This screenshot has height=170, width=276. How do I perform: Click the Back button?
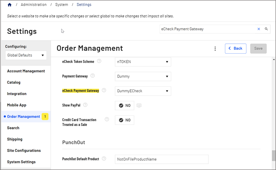tap(235, 48)
